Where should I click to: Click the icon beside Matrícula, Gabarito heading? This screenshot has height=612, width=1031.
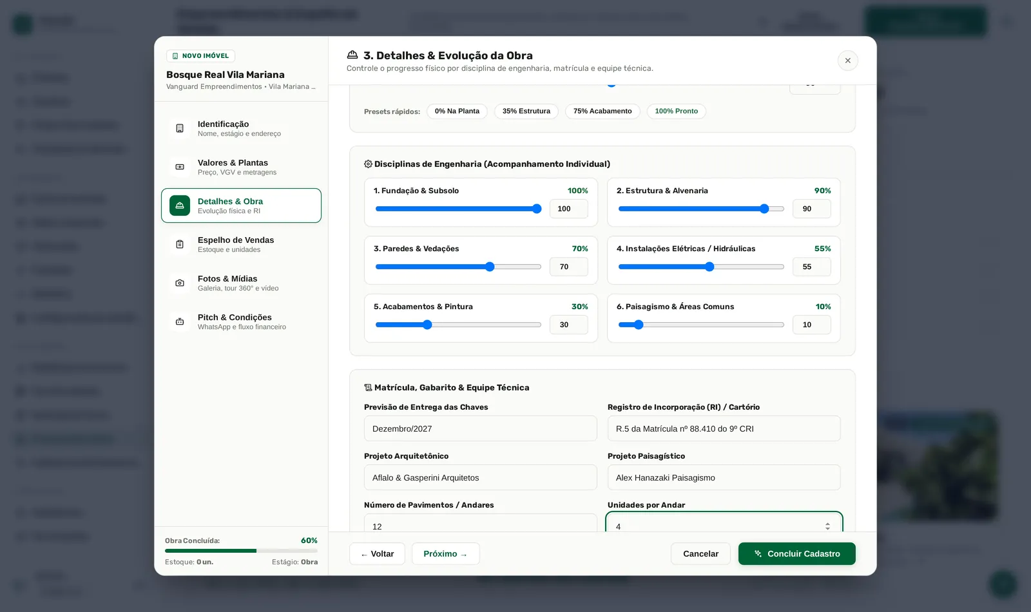(x=368, y=387)
